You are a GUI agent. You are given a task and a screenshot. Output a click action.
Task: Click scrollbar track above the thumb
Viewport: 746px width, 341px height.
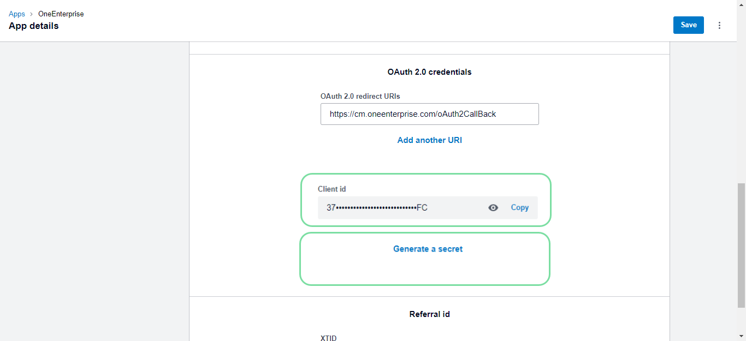point(741,109)
